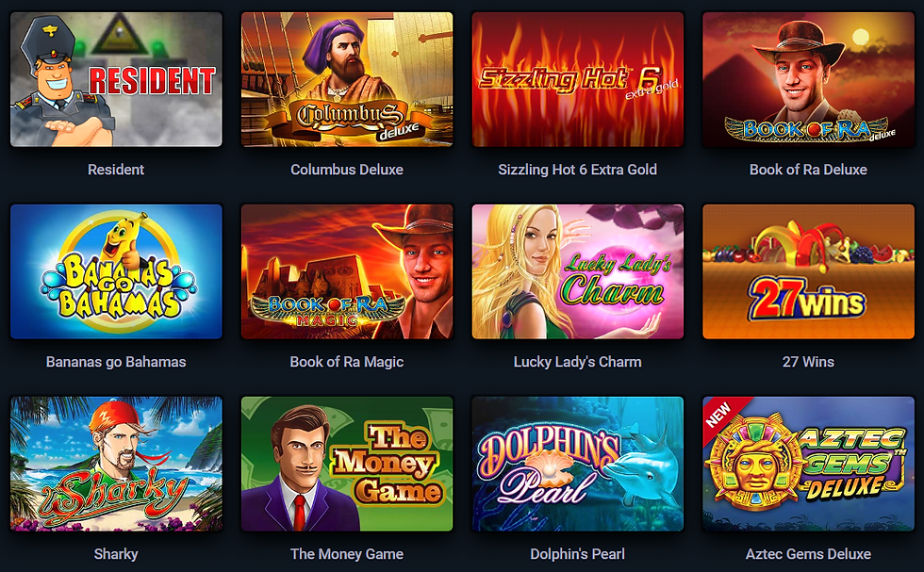Open the Resident game thumbnail
This screenshot has width=924, height=572.
tap(116, 79)
